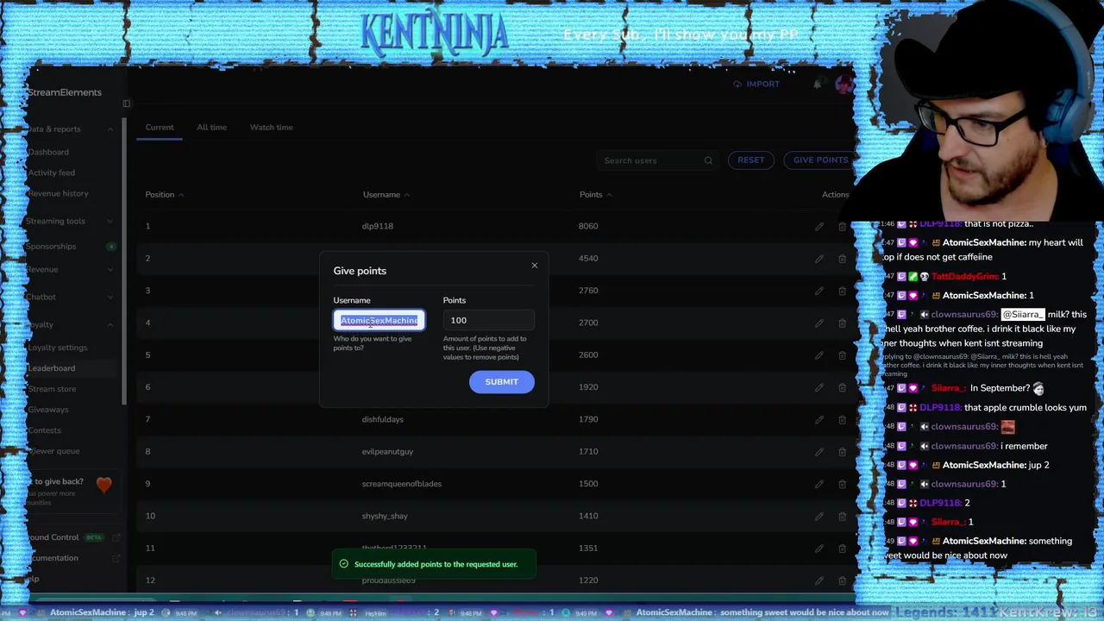
Task: Expand the Revenue section
Action: point(110,270)
